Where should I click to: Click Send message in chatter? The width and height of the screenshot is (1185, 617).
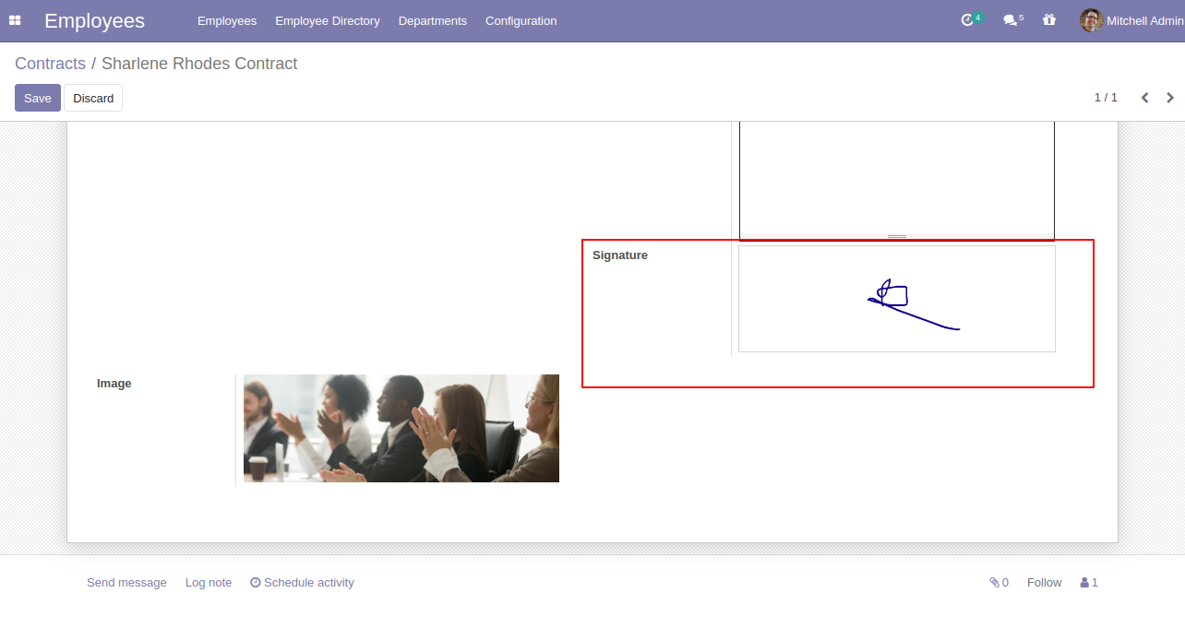click(126, 583)
